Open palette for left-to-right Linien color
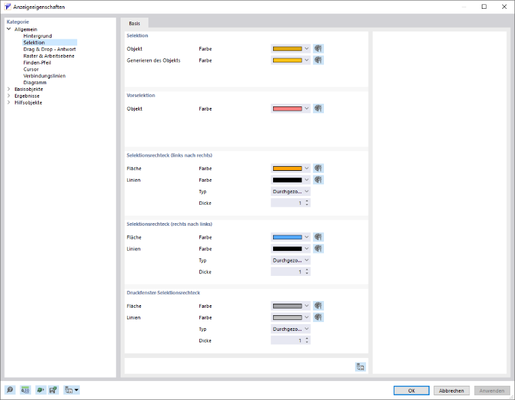This screenshot has height=400, width=515. (x=318, y=180)
